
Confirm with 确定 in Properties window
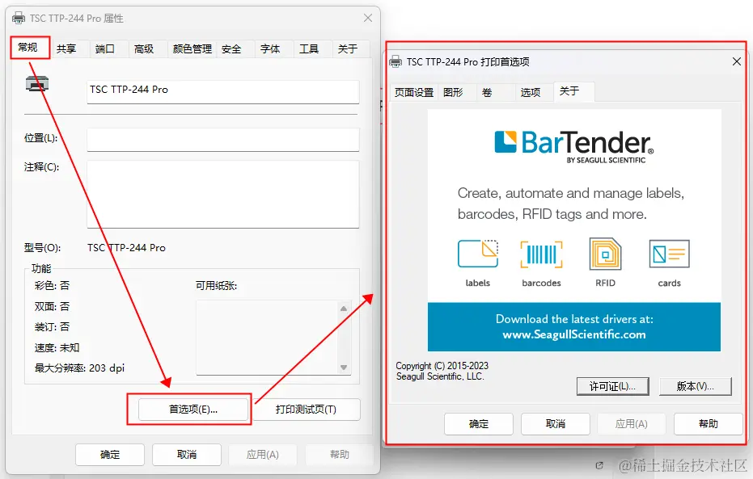110,455
